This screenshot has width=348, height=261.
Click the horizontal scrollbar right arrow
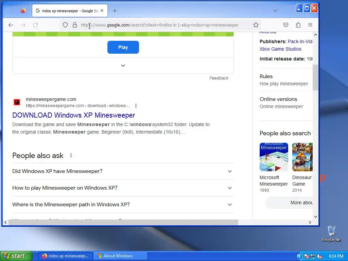[x=310, y=222]
